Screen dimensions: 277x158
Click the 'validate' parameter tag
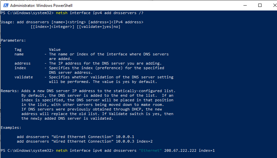click(x=24, y=77)
